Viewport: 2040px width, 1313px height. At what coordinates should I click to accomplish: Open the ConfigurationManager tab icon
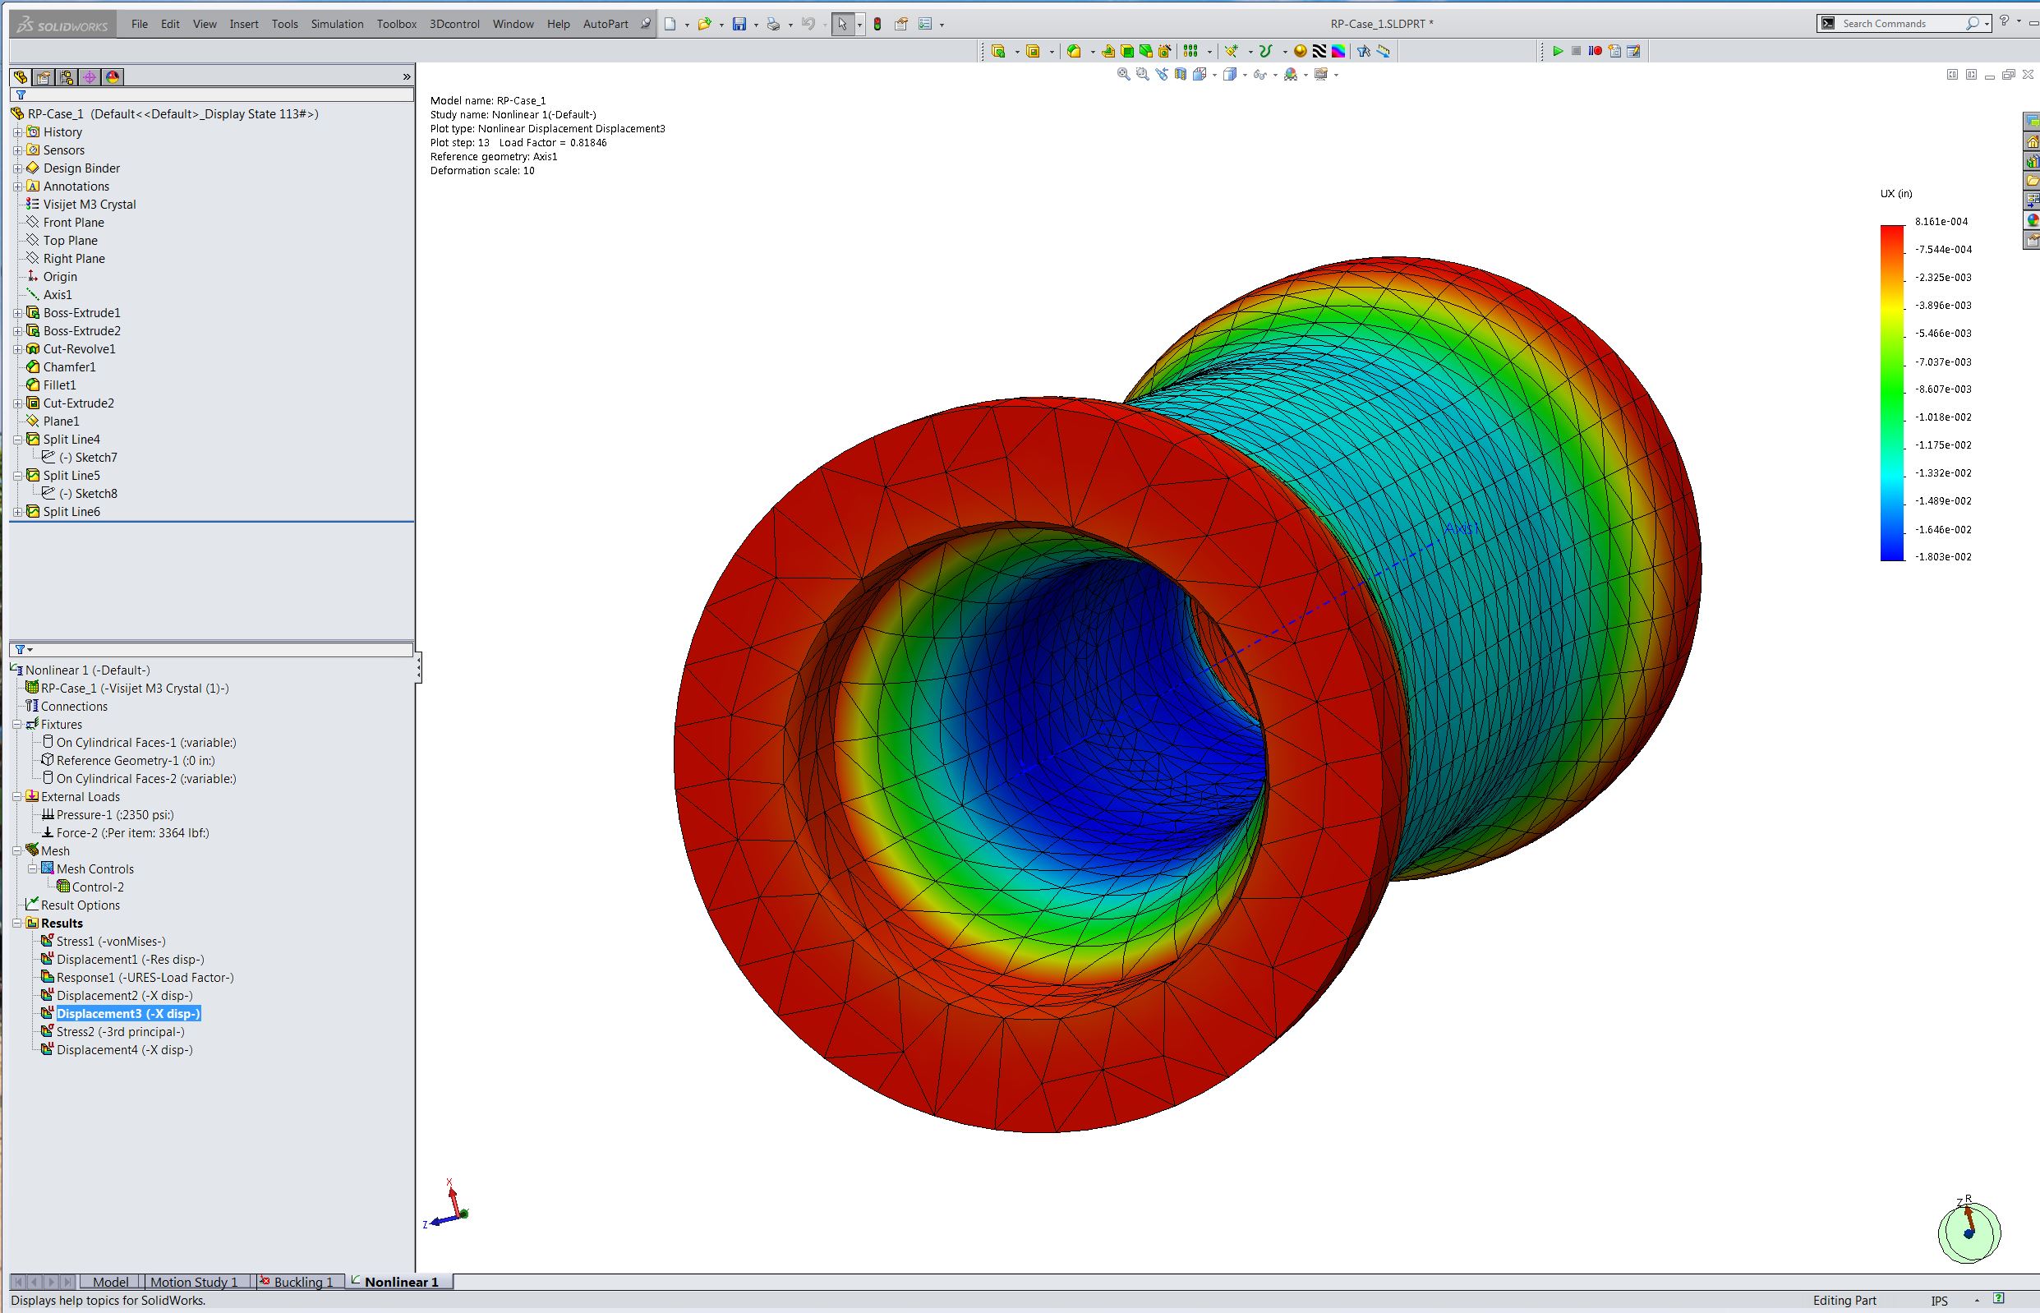click(67, 76)
